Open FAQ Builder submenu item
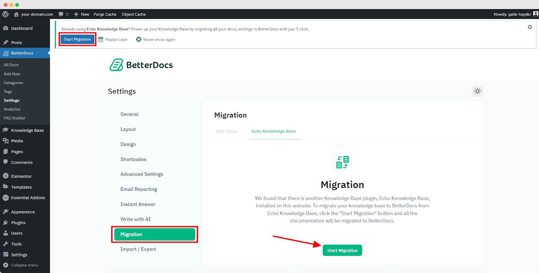Screen dimensions: 539x273 (14, 118)
